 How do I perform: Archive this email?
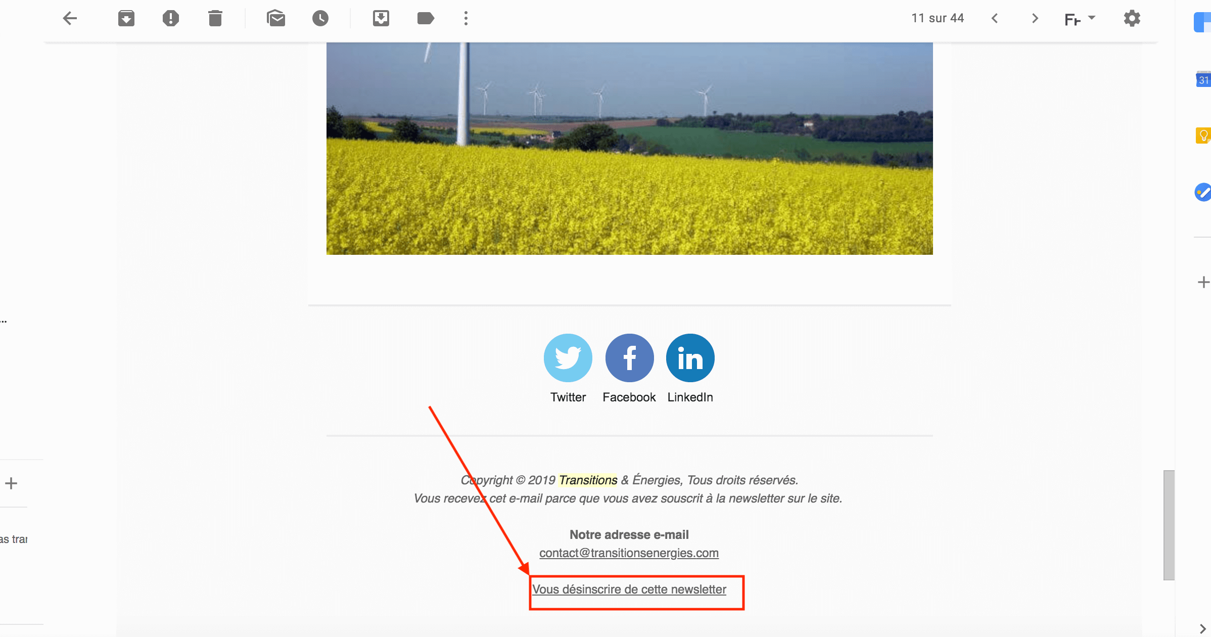pos(126,19)
